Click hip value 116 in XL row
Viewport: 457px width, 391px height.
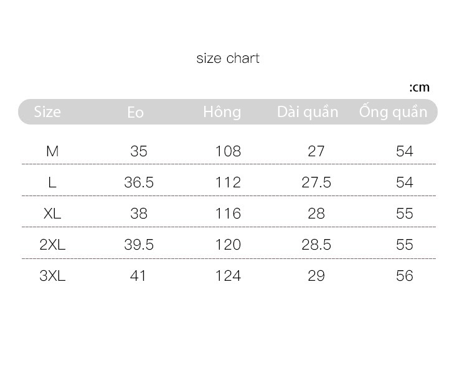pyautogui.click(x=228, y=214)
